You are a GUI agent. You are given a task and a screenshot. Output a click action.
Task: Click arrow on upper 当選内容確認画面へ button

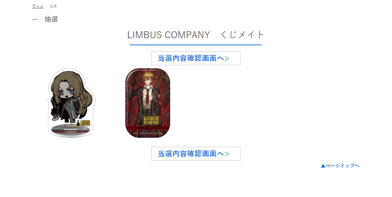point(227,58)
